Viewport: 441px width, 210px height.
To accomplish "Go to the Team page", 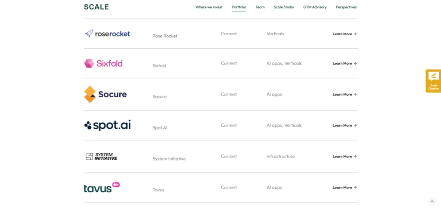I will point(260,7).
